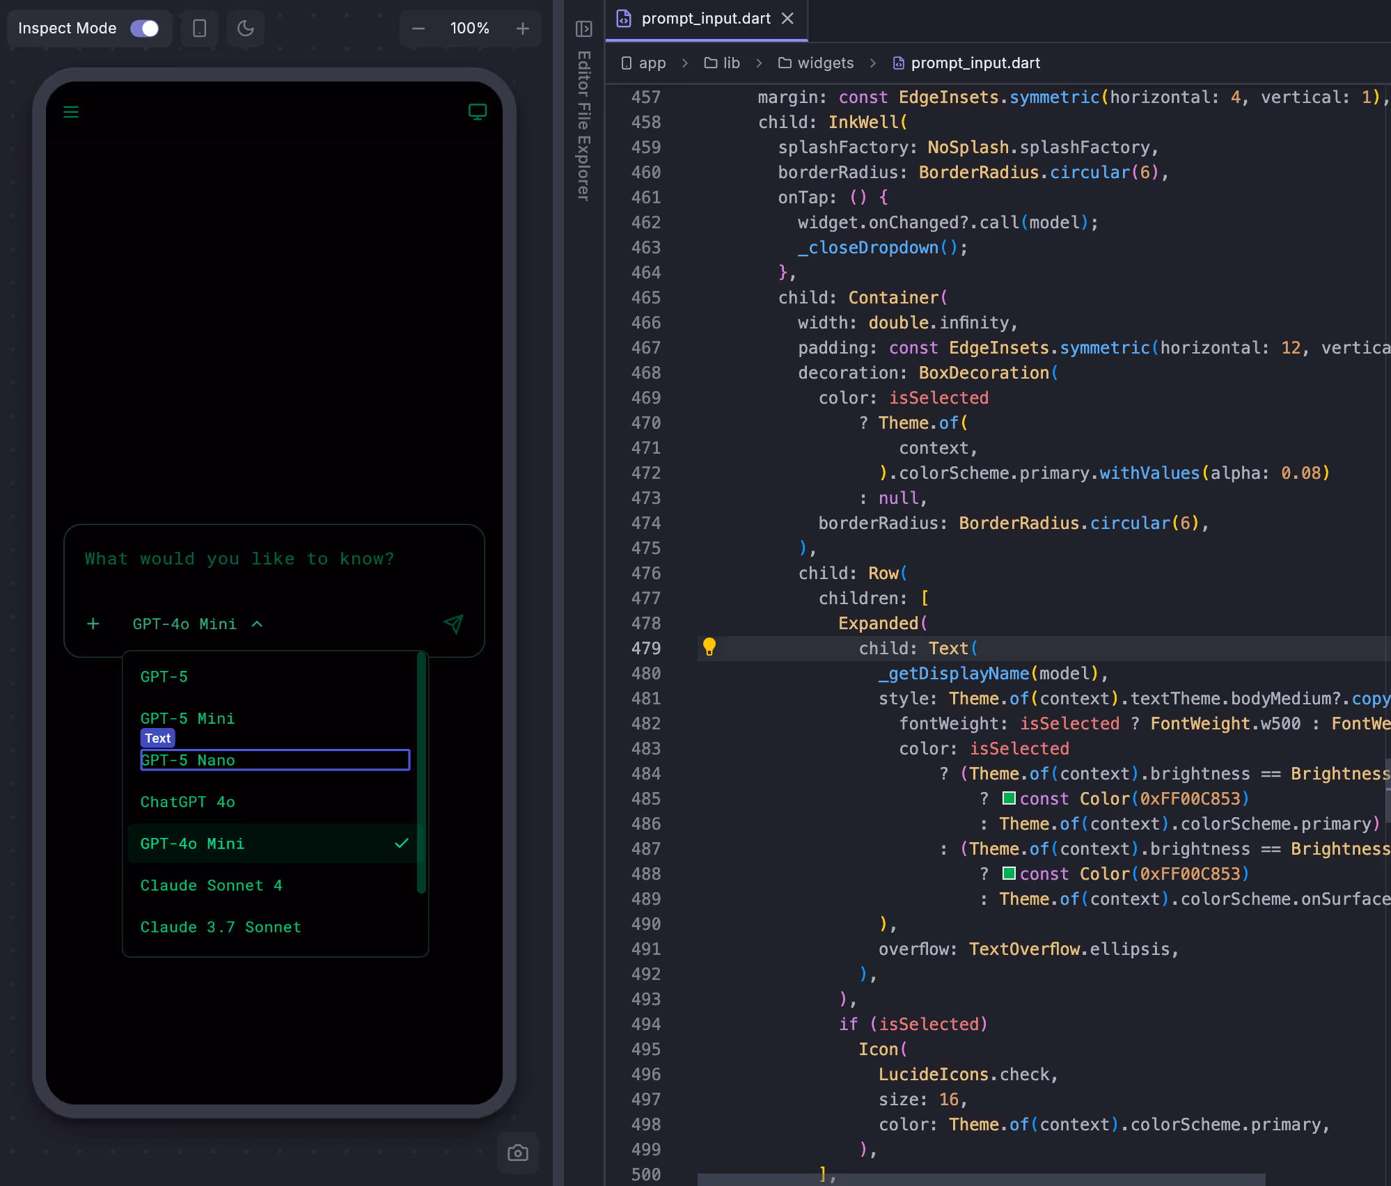This screenshot has height=1186, width=1391.
Task: Click the lightbulb quick-fix icon on line 479
Action: click(709, 648)
